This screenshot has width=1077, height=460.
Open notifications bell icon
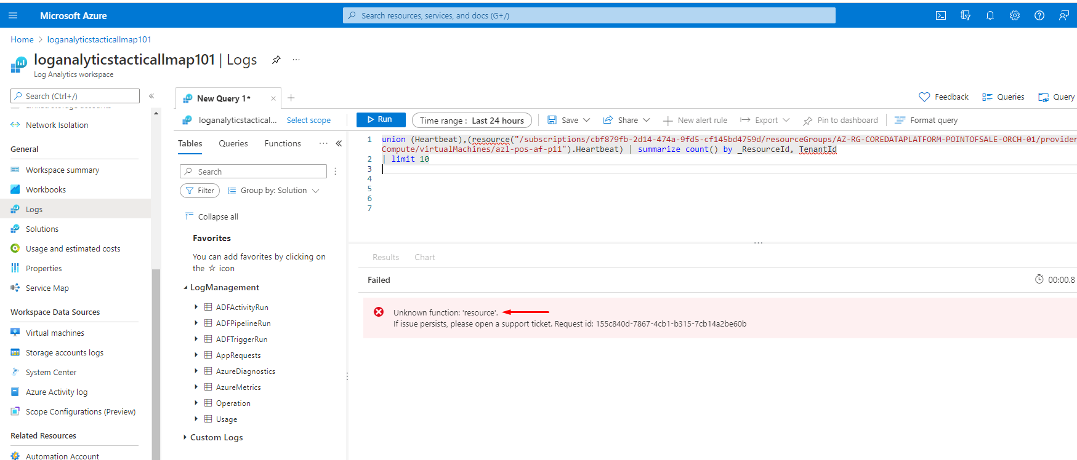(x=990, y=15)
